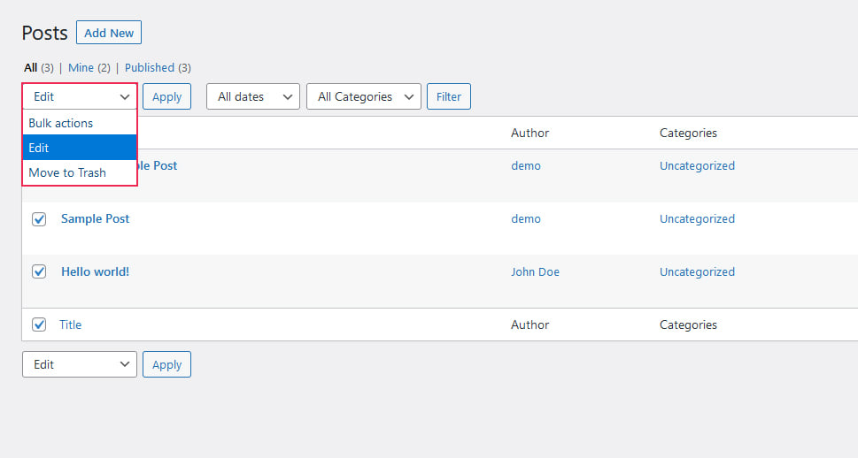Open author demo in the first post row
Viewport: 858px width, 458px height.
coord(526,165)
